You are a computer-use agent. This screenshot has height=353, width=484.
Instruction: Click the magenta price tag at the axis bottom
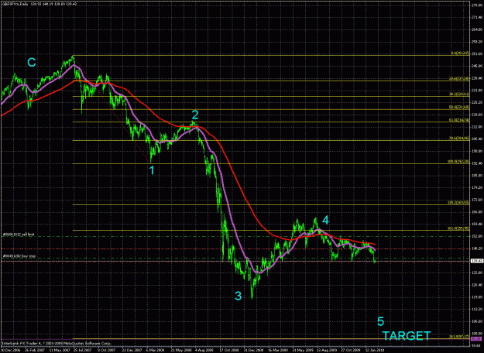pyautogui.click(x=475, y=339)
